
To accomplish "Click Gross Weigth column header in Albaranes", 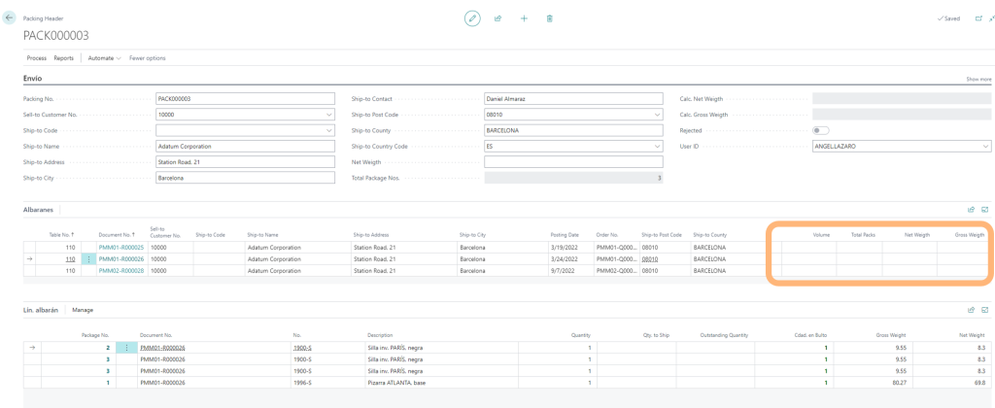I will coord(970,235).
